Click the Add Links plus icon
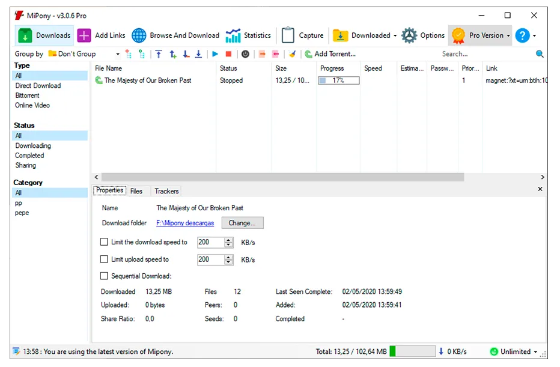The height and width of the screenshot is (367, 560). pos(84,35)
